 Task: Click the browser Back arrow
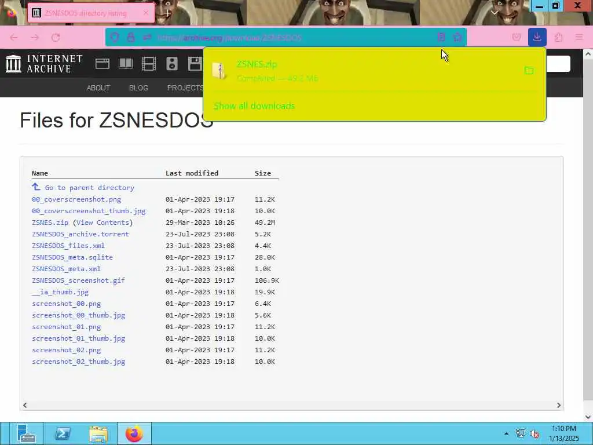tap(14, 38)
